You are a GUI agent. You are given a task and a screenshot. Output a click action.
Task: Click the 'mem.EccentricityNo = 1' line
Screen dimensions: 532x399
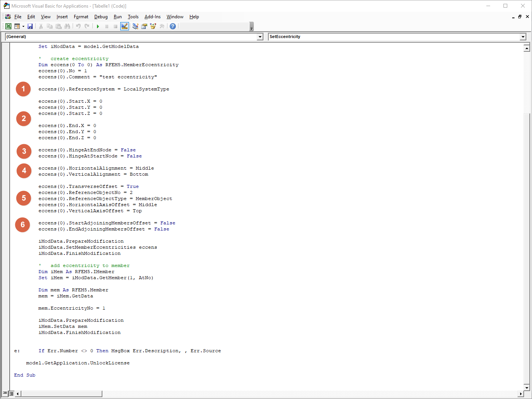pyautogui.click(x=72, y=308)
